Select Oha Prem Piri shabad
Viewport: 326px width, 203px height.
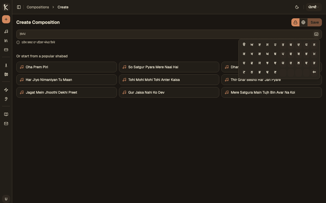coord(66,67)
